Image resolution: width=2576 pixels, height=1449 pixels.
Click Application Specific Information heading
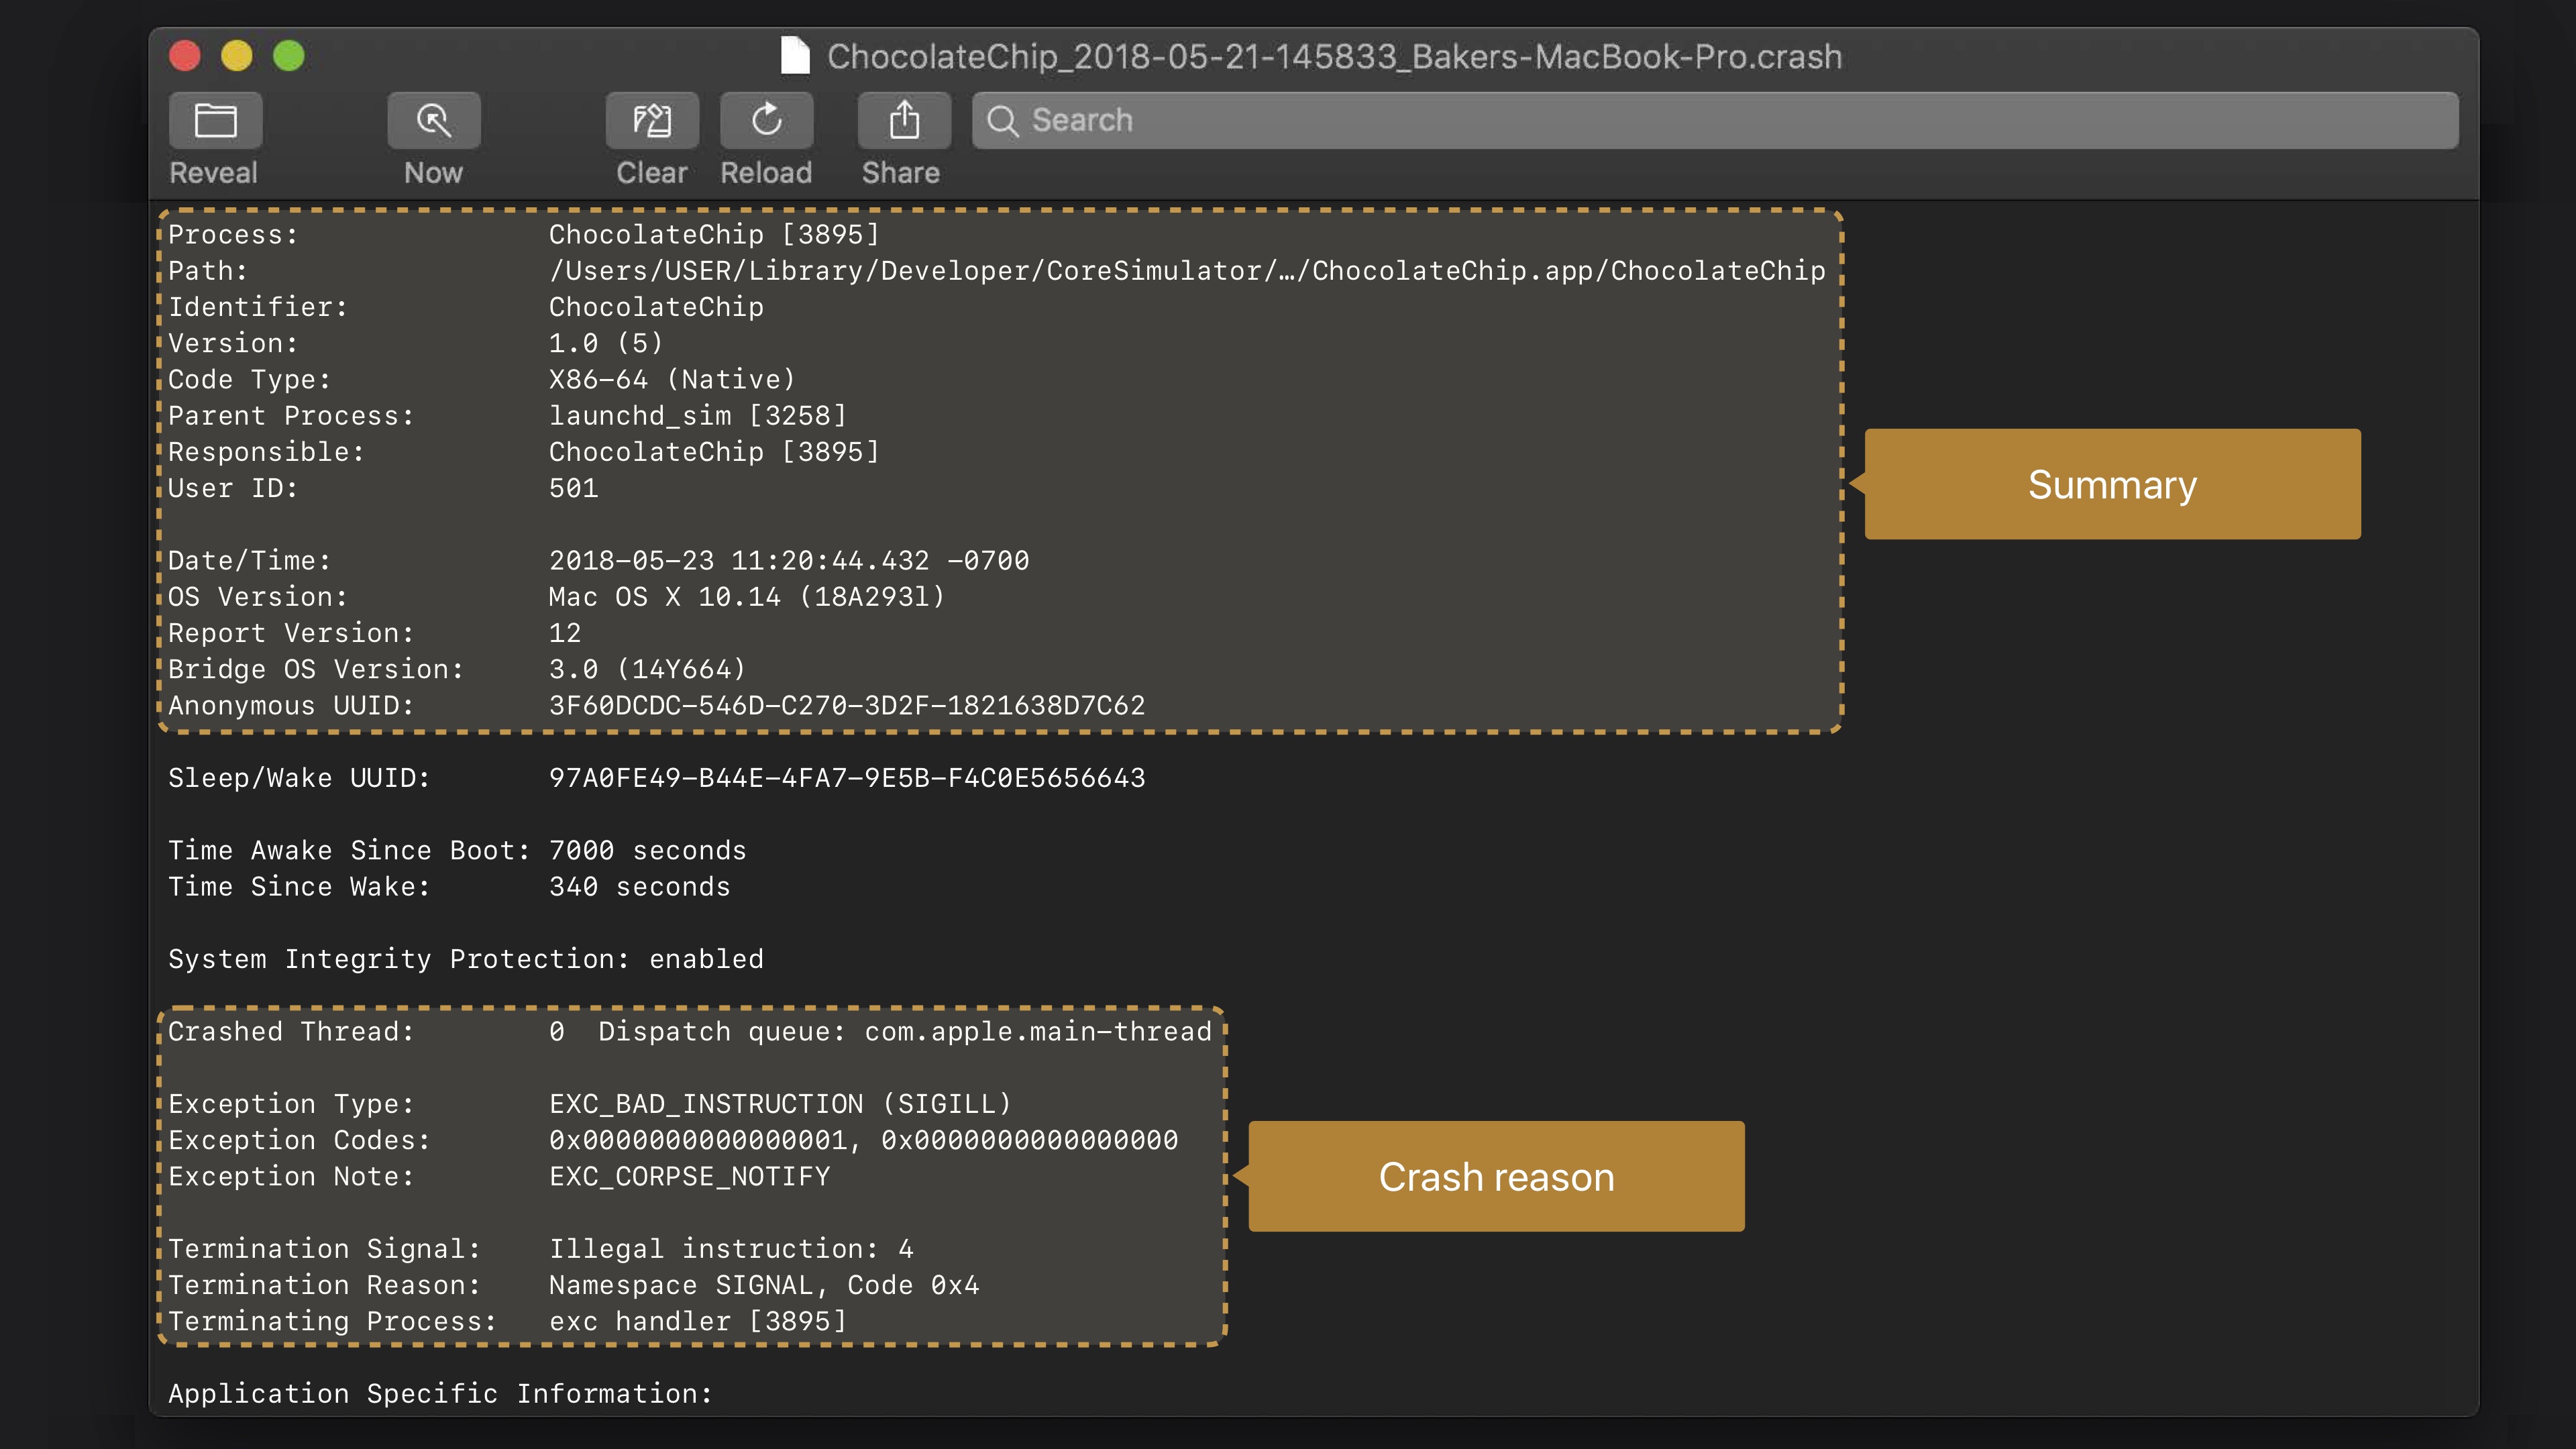pos(440,1394)
